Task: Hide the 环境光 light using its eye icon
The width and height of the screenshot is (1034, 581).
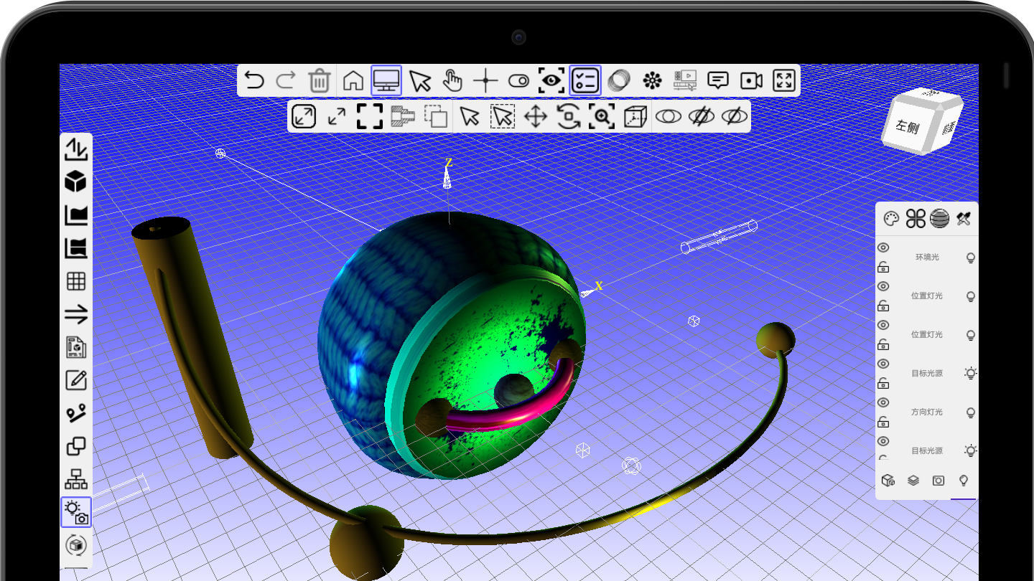Action: pyautogui.click(x=883, y=247)
